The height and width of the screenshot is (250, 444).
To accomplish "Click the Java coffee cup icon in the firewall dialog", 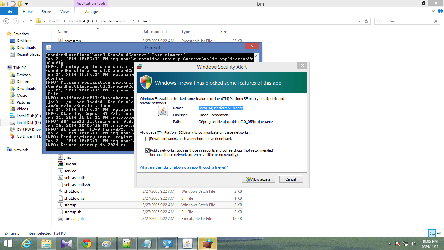I will click(163, 111).
